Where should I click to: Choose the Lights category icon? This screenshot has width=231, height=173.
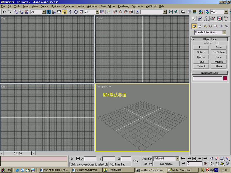pos(205,26)
